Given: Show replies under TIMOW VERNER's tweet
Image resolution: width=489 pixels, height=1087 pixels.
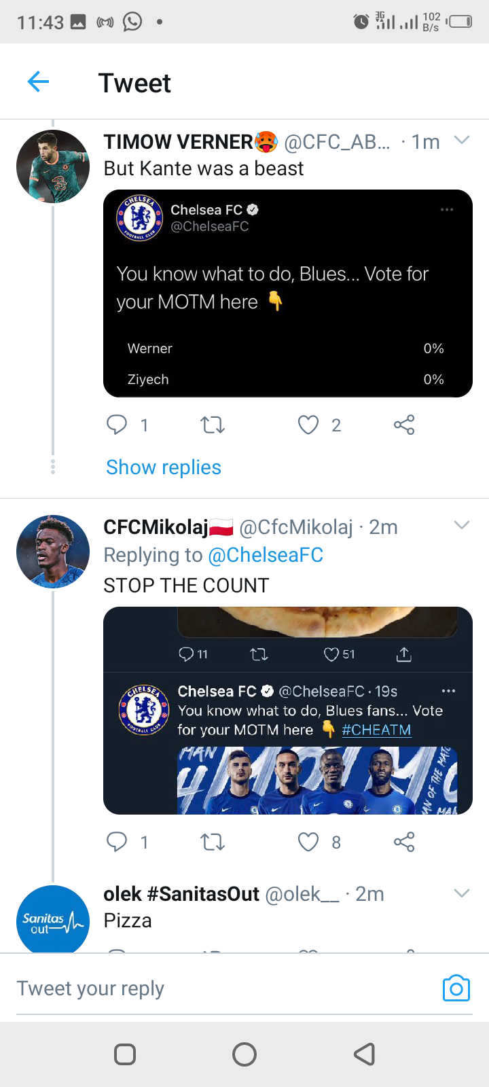Looking at the screenshot, I should [164, 467].
